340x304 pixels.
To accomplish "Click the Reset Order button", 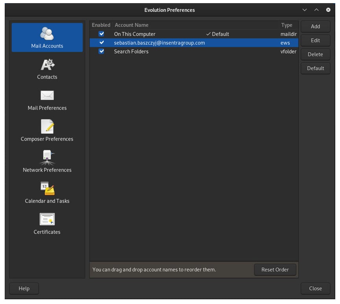I will [275, 269].
